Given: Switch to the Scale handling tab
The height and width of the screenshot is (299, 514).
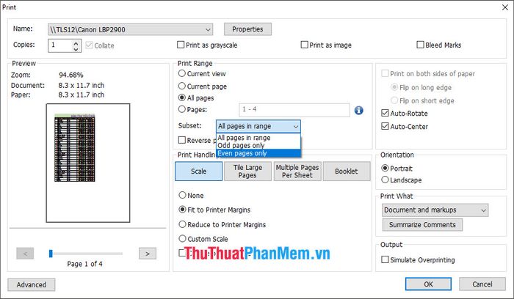Looking at the screenshot, I should [x=199, y=171].
